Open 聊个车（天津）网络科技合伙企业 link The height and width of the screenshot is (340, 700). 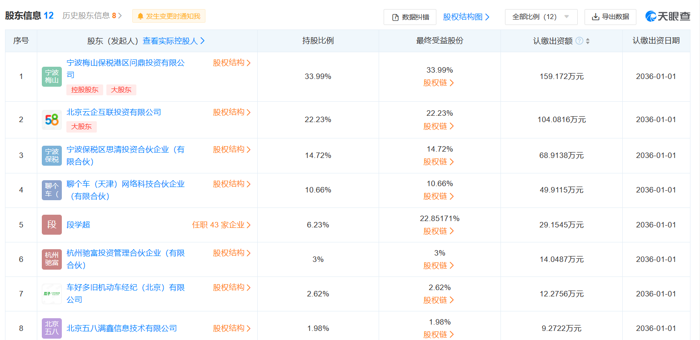tap(126, 190)
